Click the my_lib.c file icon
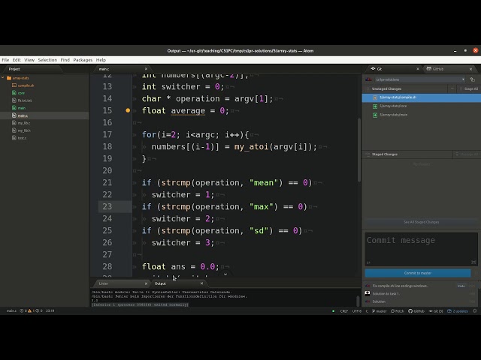481x360 pixels. pyautogui.click(x=14, y=123)
